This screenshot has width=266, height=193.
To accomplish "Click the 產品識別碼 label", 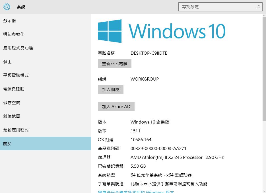I will (x=109, y=149).
